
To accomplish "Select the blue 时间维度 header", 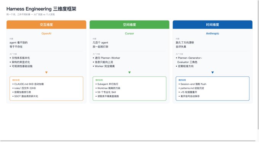I will click(x=213, y=25).
